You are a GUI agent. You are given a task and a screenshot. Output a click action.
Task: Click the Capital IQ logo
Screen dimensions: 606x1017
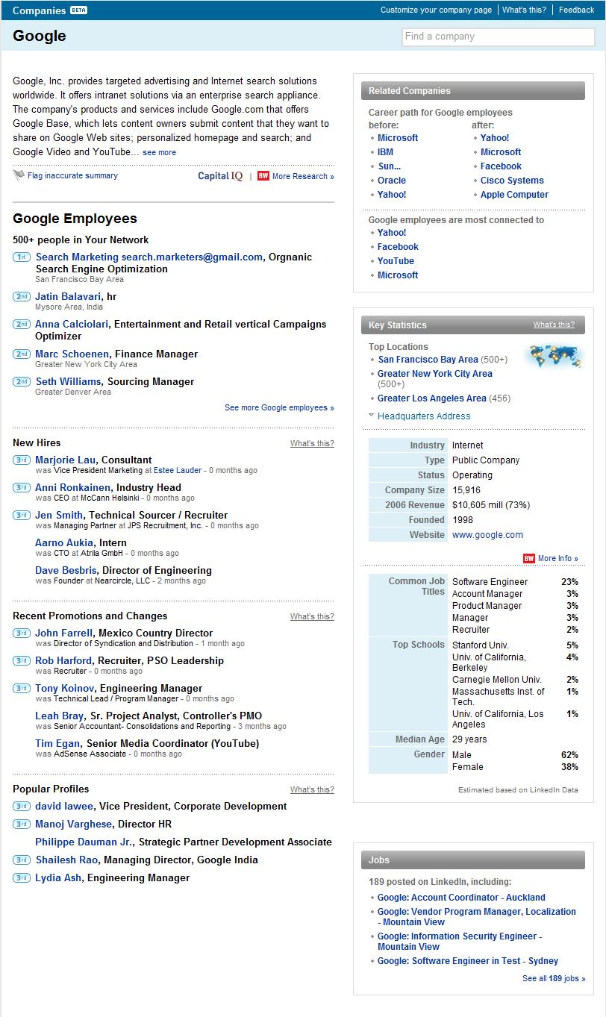pyautogui.click(x=220, y=176)
